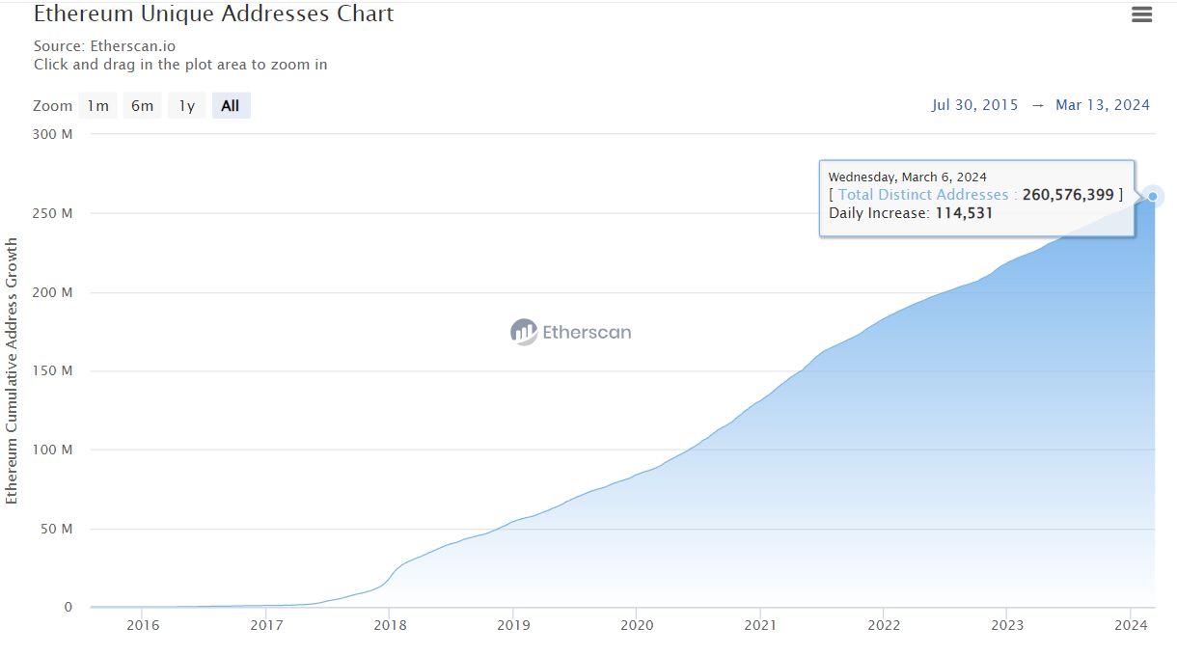Screen dimensions: 1177x655
Task: Click the 250 M y-axis label
Action: tap(53, 213)
